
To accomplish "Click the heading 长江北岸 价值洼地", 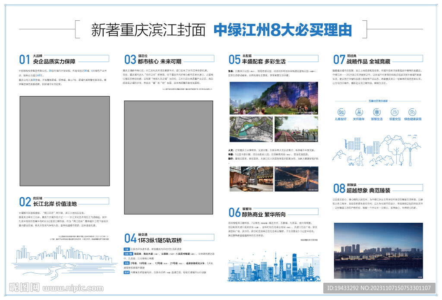I will point(55,204).
